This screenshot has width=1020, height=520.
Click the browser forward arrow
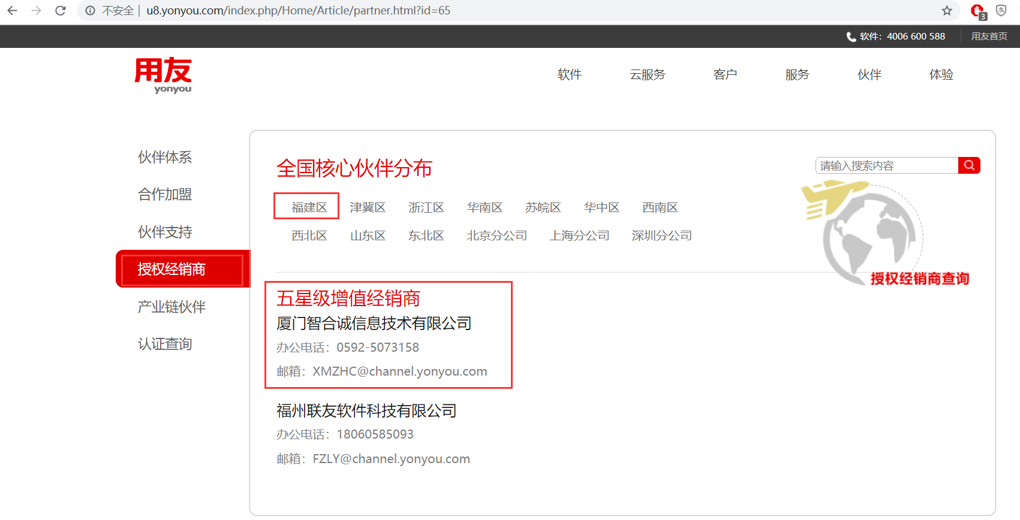(36, 11)
